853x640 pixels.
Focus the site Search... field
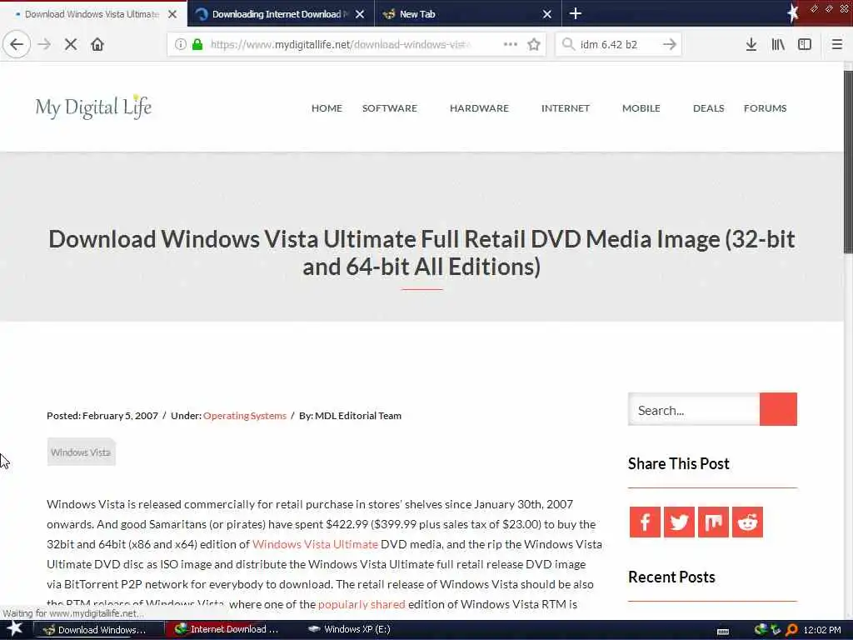tap(694, 409)
